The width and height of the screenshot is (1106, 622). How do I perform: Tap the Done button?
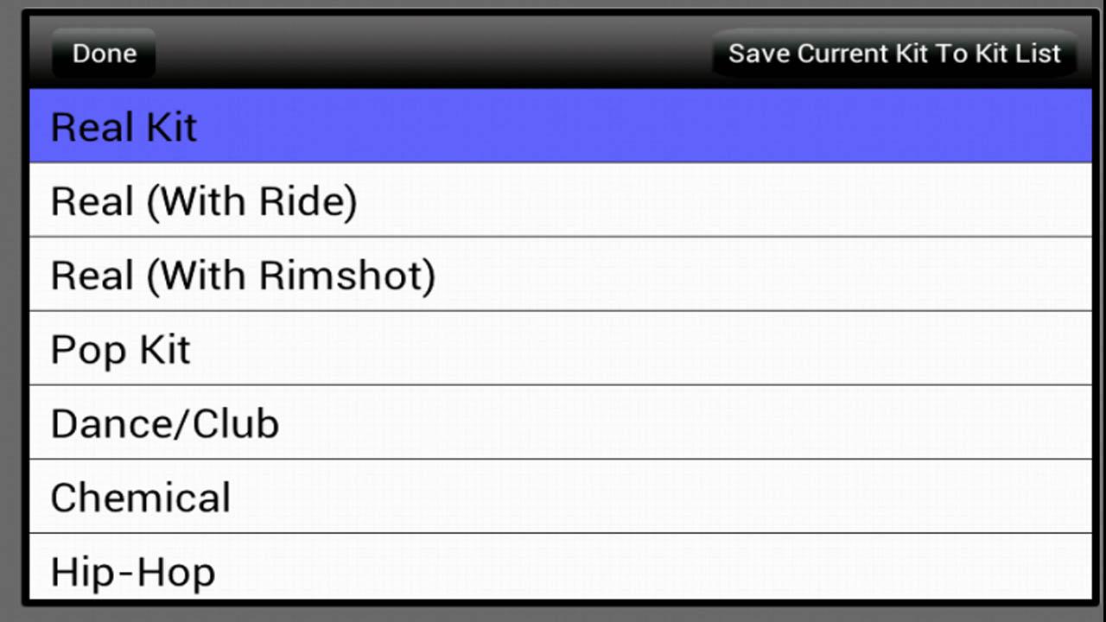[x=104, y=54]
